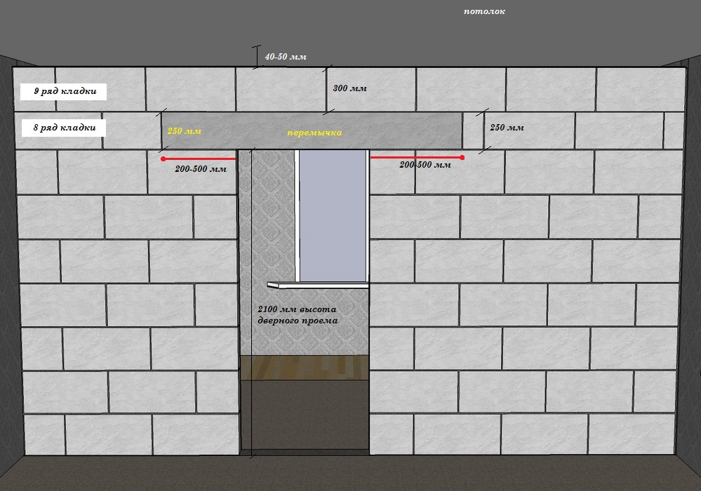This screenshot has height=491, width=701.
Task: Click the dark right side wall
Action: click(x=693, y=267)
